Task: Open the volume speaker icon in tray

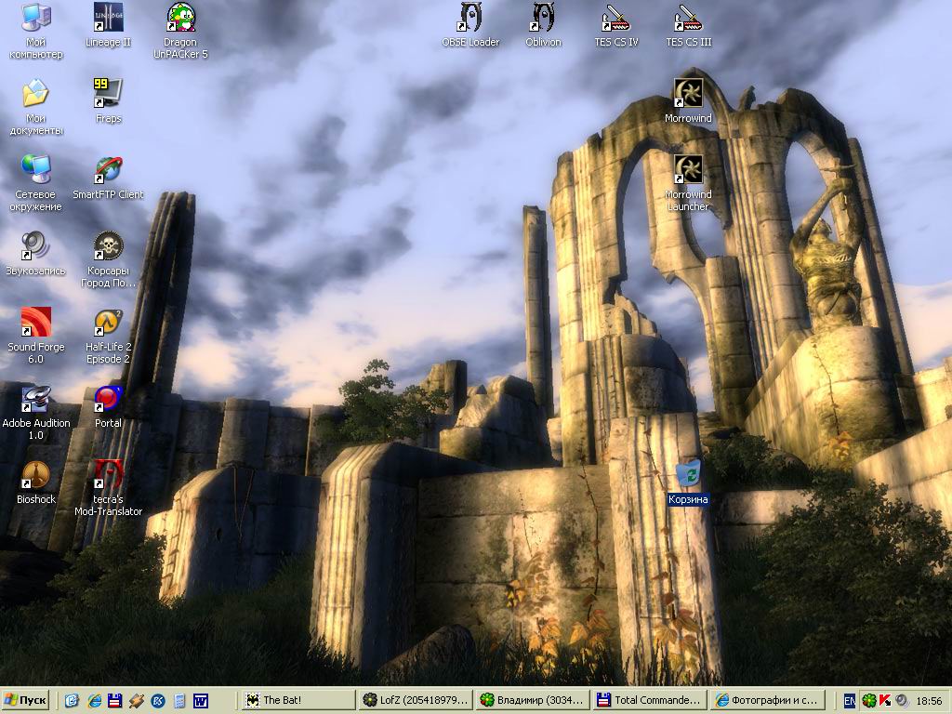Action: [902, 701]
